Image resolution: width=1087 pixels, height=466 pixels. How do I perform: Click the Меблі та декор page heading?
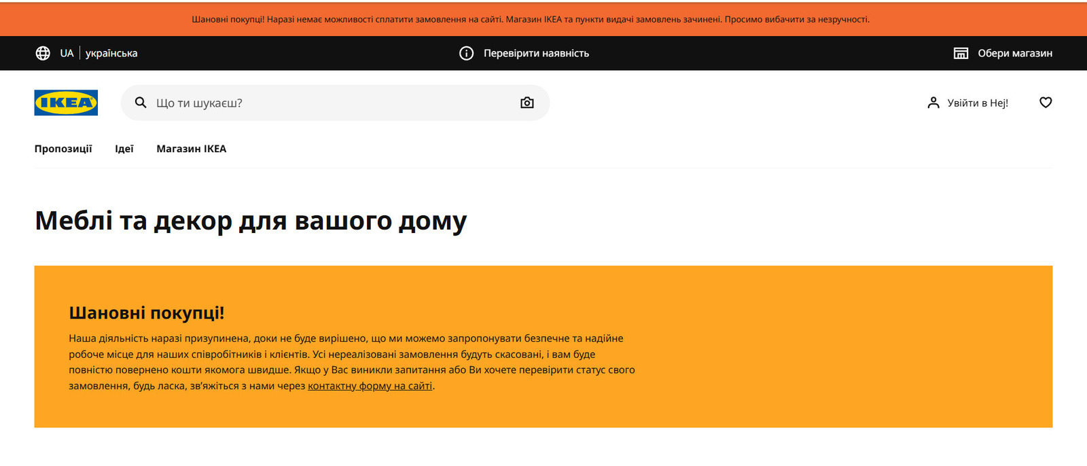[251, 221]
